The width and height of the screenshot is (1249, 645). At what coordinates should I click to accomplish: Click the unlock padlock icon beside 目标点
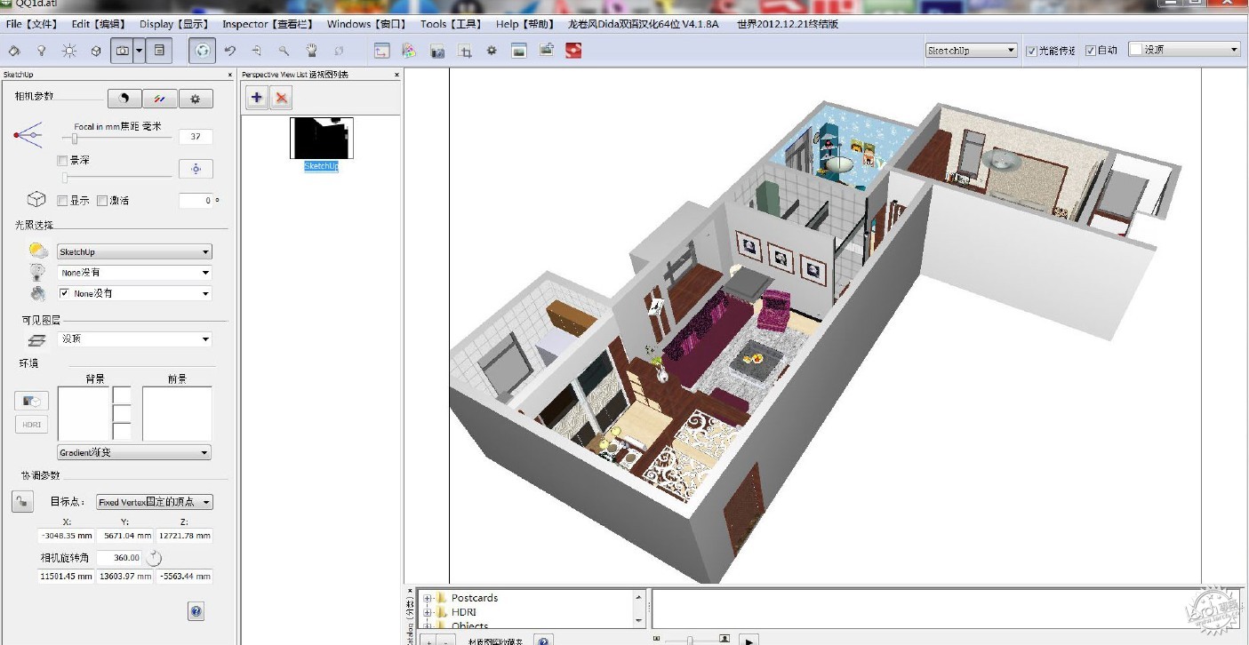click(x=22, y=501)
